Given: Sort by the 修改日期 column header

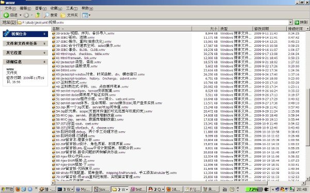Looking at the screenshot, I should [x=270, y=29].
